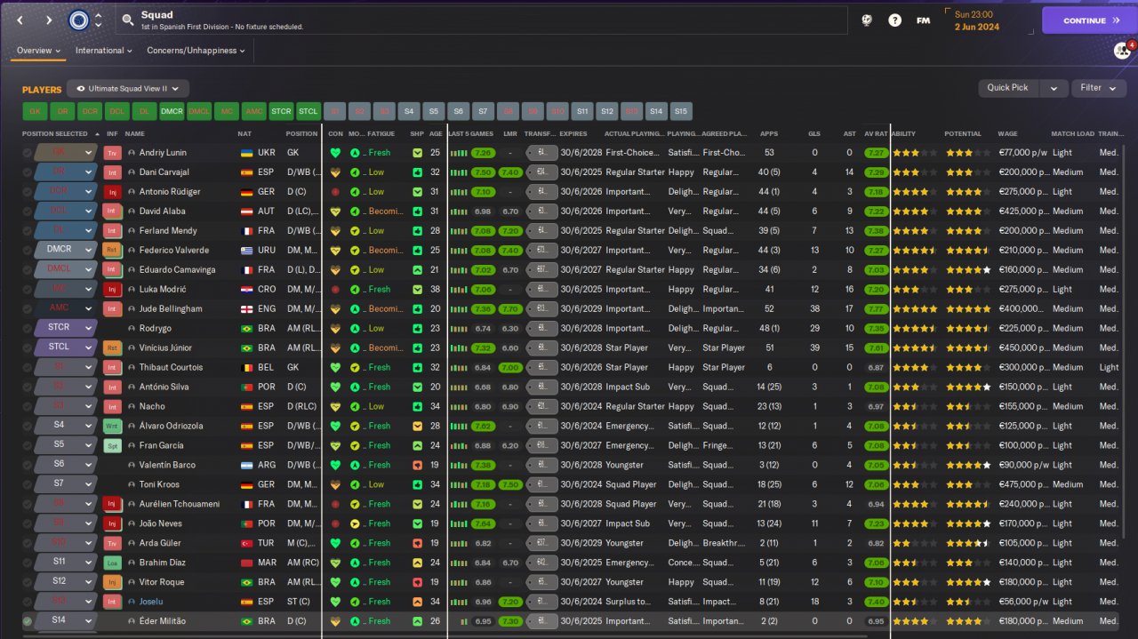Open the International tab menu

[103, 51]
